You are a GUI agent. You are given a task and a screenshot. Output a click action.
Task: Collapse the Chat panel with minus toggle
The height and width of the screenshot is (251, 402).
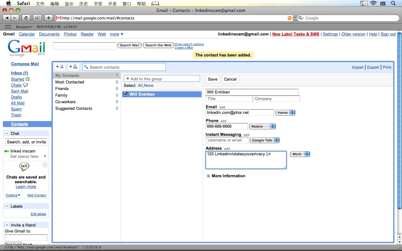coord(7,133)
